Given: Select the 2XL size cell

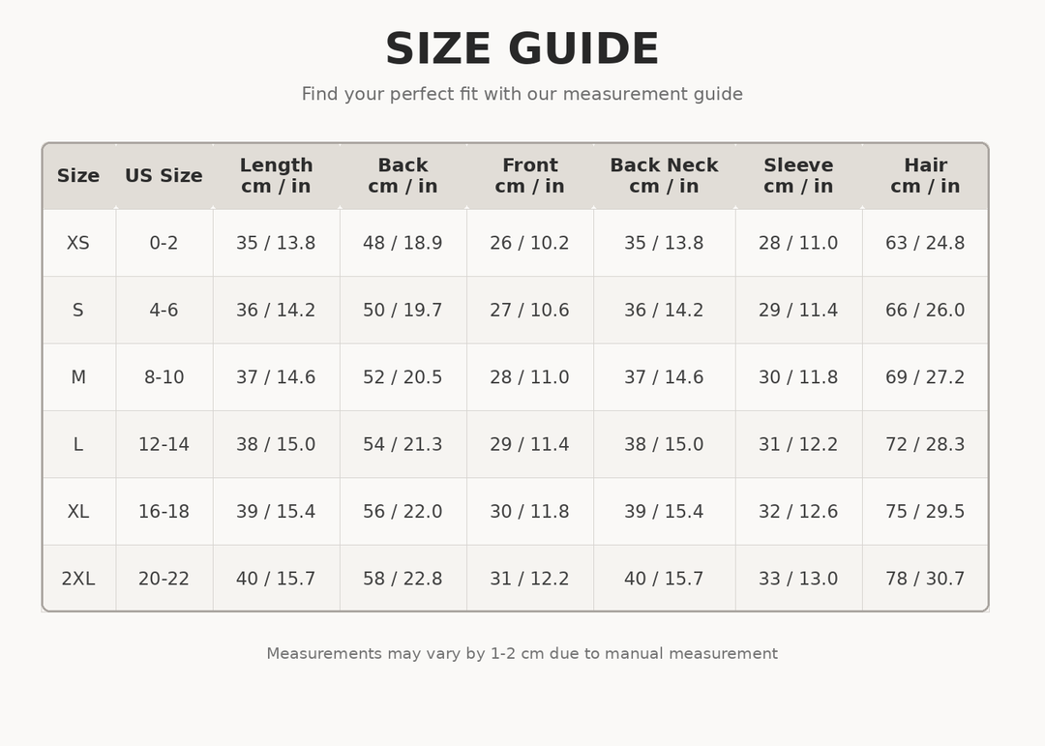Looking at the screenshot, I should 78,579.
